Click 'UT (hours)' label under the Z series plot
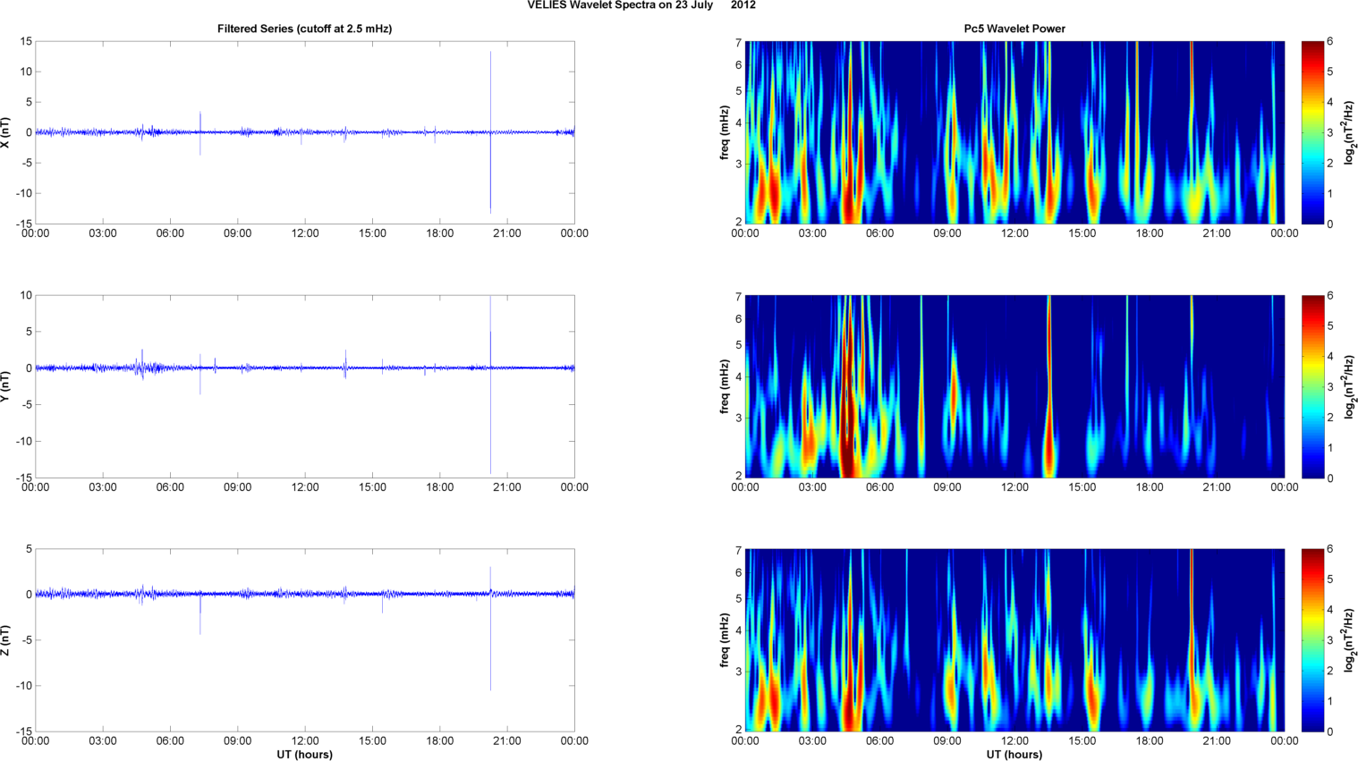 (304, 755)
